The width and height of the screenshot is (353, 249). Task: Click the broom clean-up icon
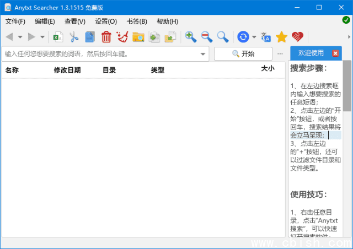coord(122,37)
